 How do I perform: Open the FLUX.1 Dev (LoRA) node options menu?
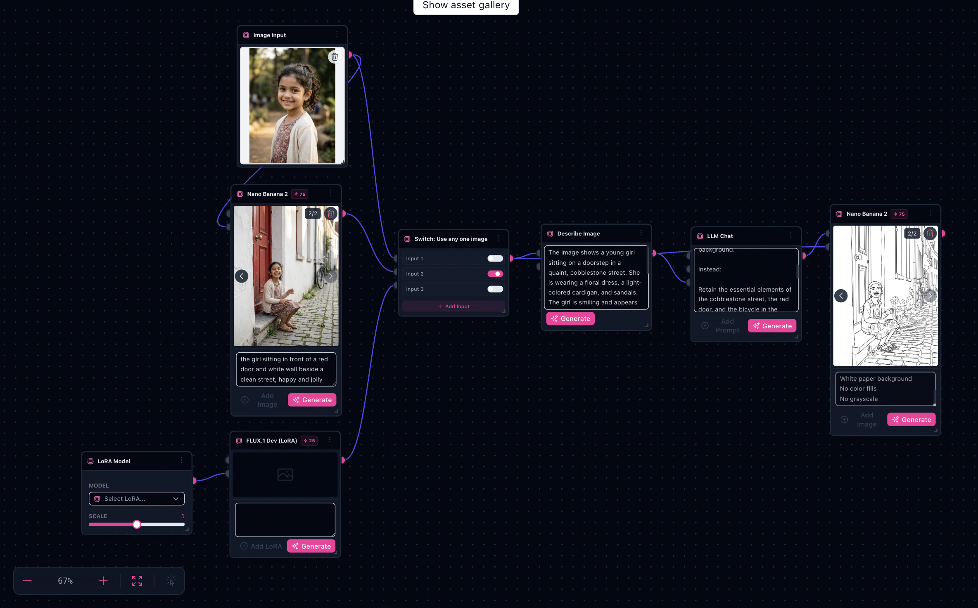[x=330, y=440]
